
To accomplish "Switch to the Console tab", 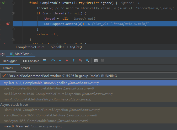I will coord(31,61).
